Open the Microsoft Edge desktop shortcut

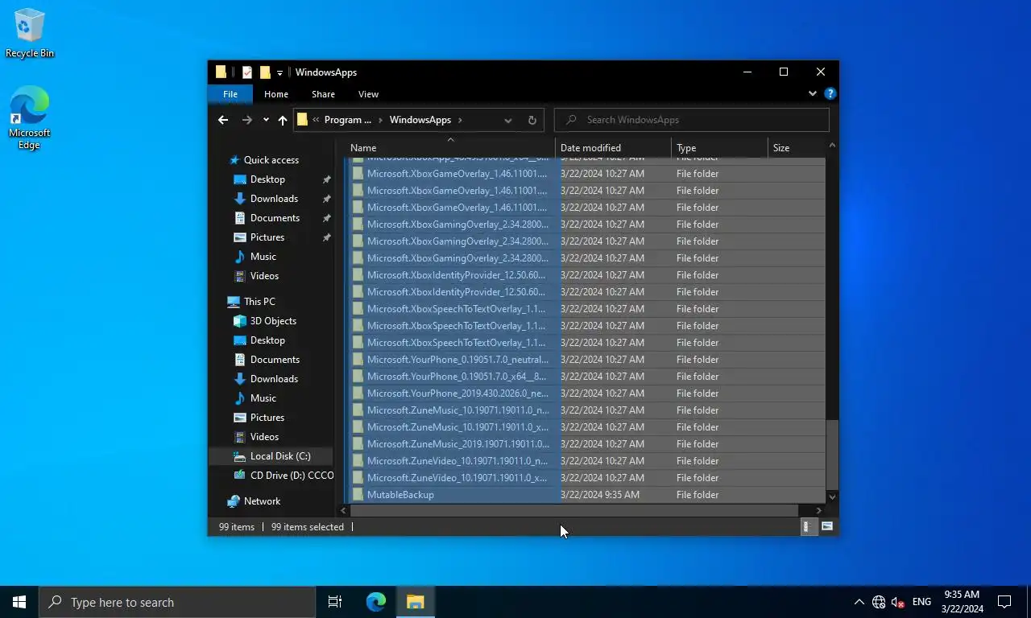coord(30,117)
